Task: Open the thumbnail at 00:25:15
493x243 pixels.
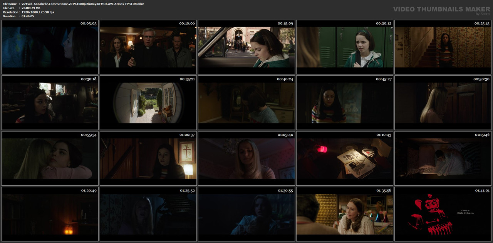Action: click(x=443, y=47)
